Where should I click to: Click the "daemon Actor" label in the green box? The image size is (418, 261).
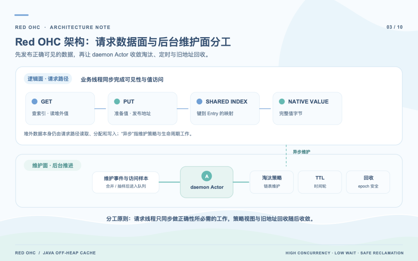pos(207,187)
